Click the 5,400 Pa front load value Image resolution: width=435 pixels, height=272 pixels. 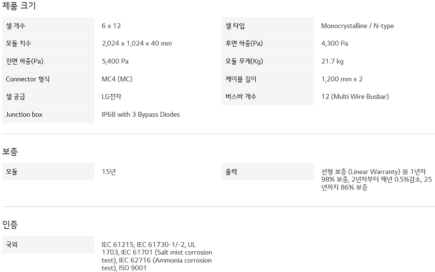click(115, 62)
